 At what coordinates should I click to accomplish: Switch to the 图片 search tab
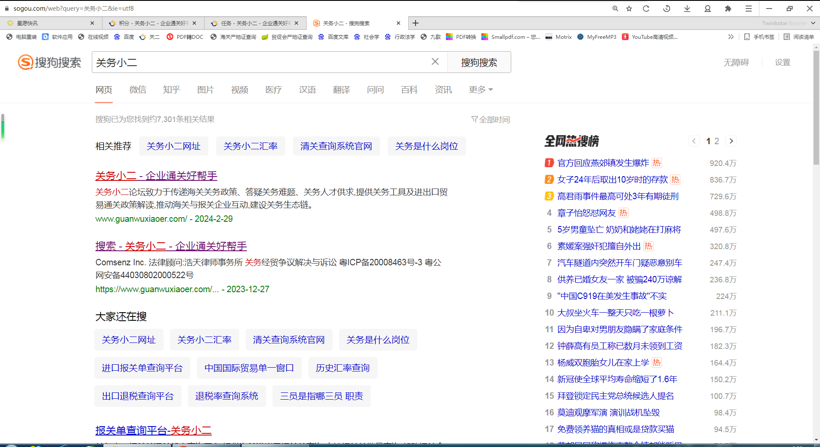(x=205, y=90)
